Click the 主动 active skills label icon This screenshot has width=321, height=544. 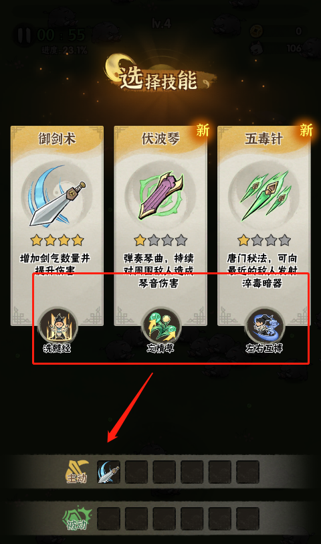(x=78, y=472)
